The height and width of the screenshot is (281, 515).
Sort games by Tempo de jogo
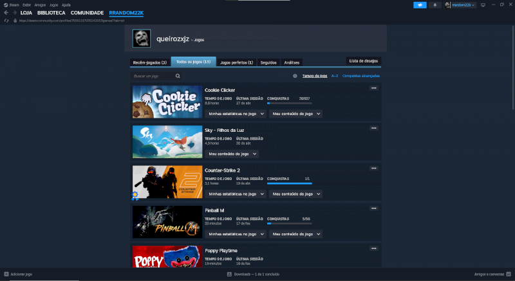(x=315, y=76)
